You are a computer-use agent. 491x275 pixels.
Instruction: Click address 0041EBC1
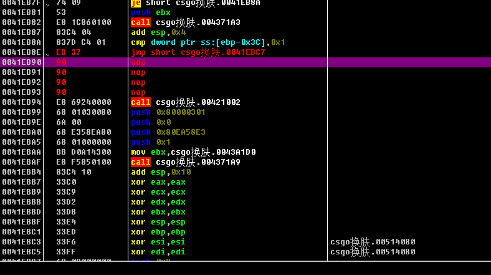[21, 232]
